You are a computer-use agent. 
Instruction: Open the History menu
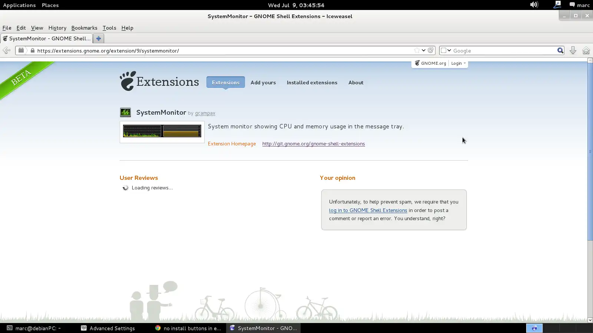(57, 28)
